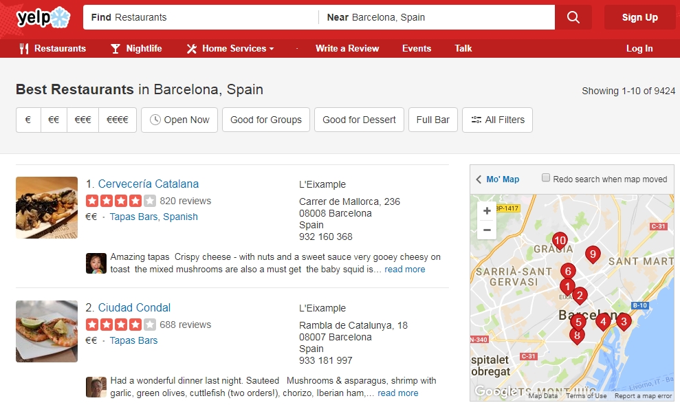
Task: Open map Terms of Use
Action: coord(586,396)
